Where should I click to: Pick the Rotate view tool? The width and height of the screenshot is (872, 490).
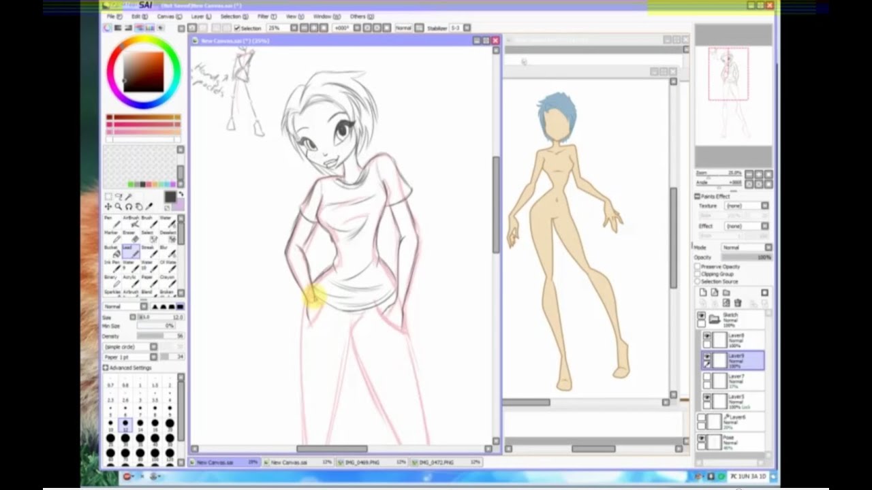point(129,207)
